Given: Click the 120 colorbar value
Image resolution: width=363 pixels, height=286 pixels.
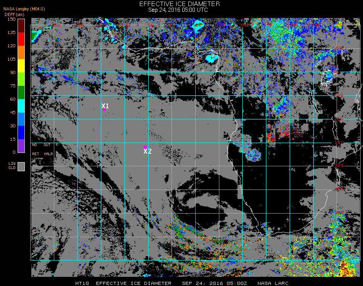Looking at the screenshot, I should click(x=11, y=46).
